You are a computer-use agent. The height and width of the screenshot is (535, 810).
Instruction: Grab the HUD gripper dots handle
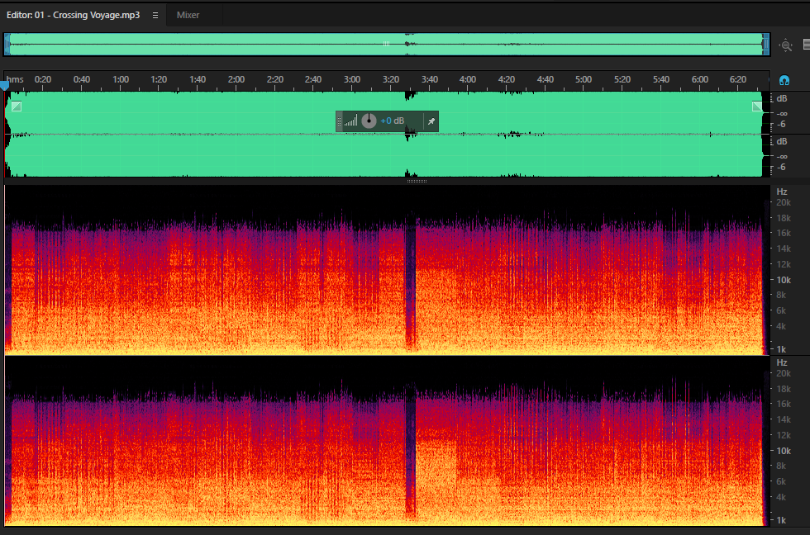pyautogui.click(x=340, y=121)
